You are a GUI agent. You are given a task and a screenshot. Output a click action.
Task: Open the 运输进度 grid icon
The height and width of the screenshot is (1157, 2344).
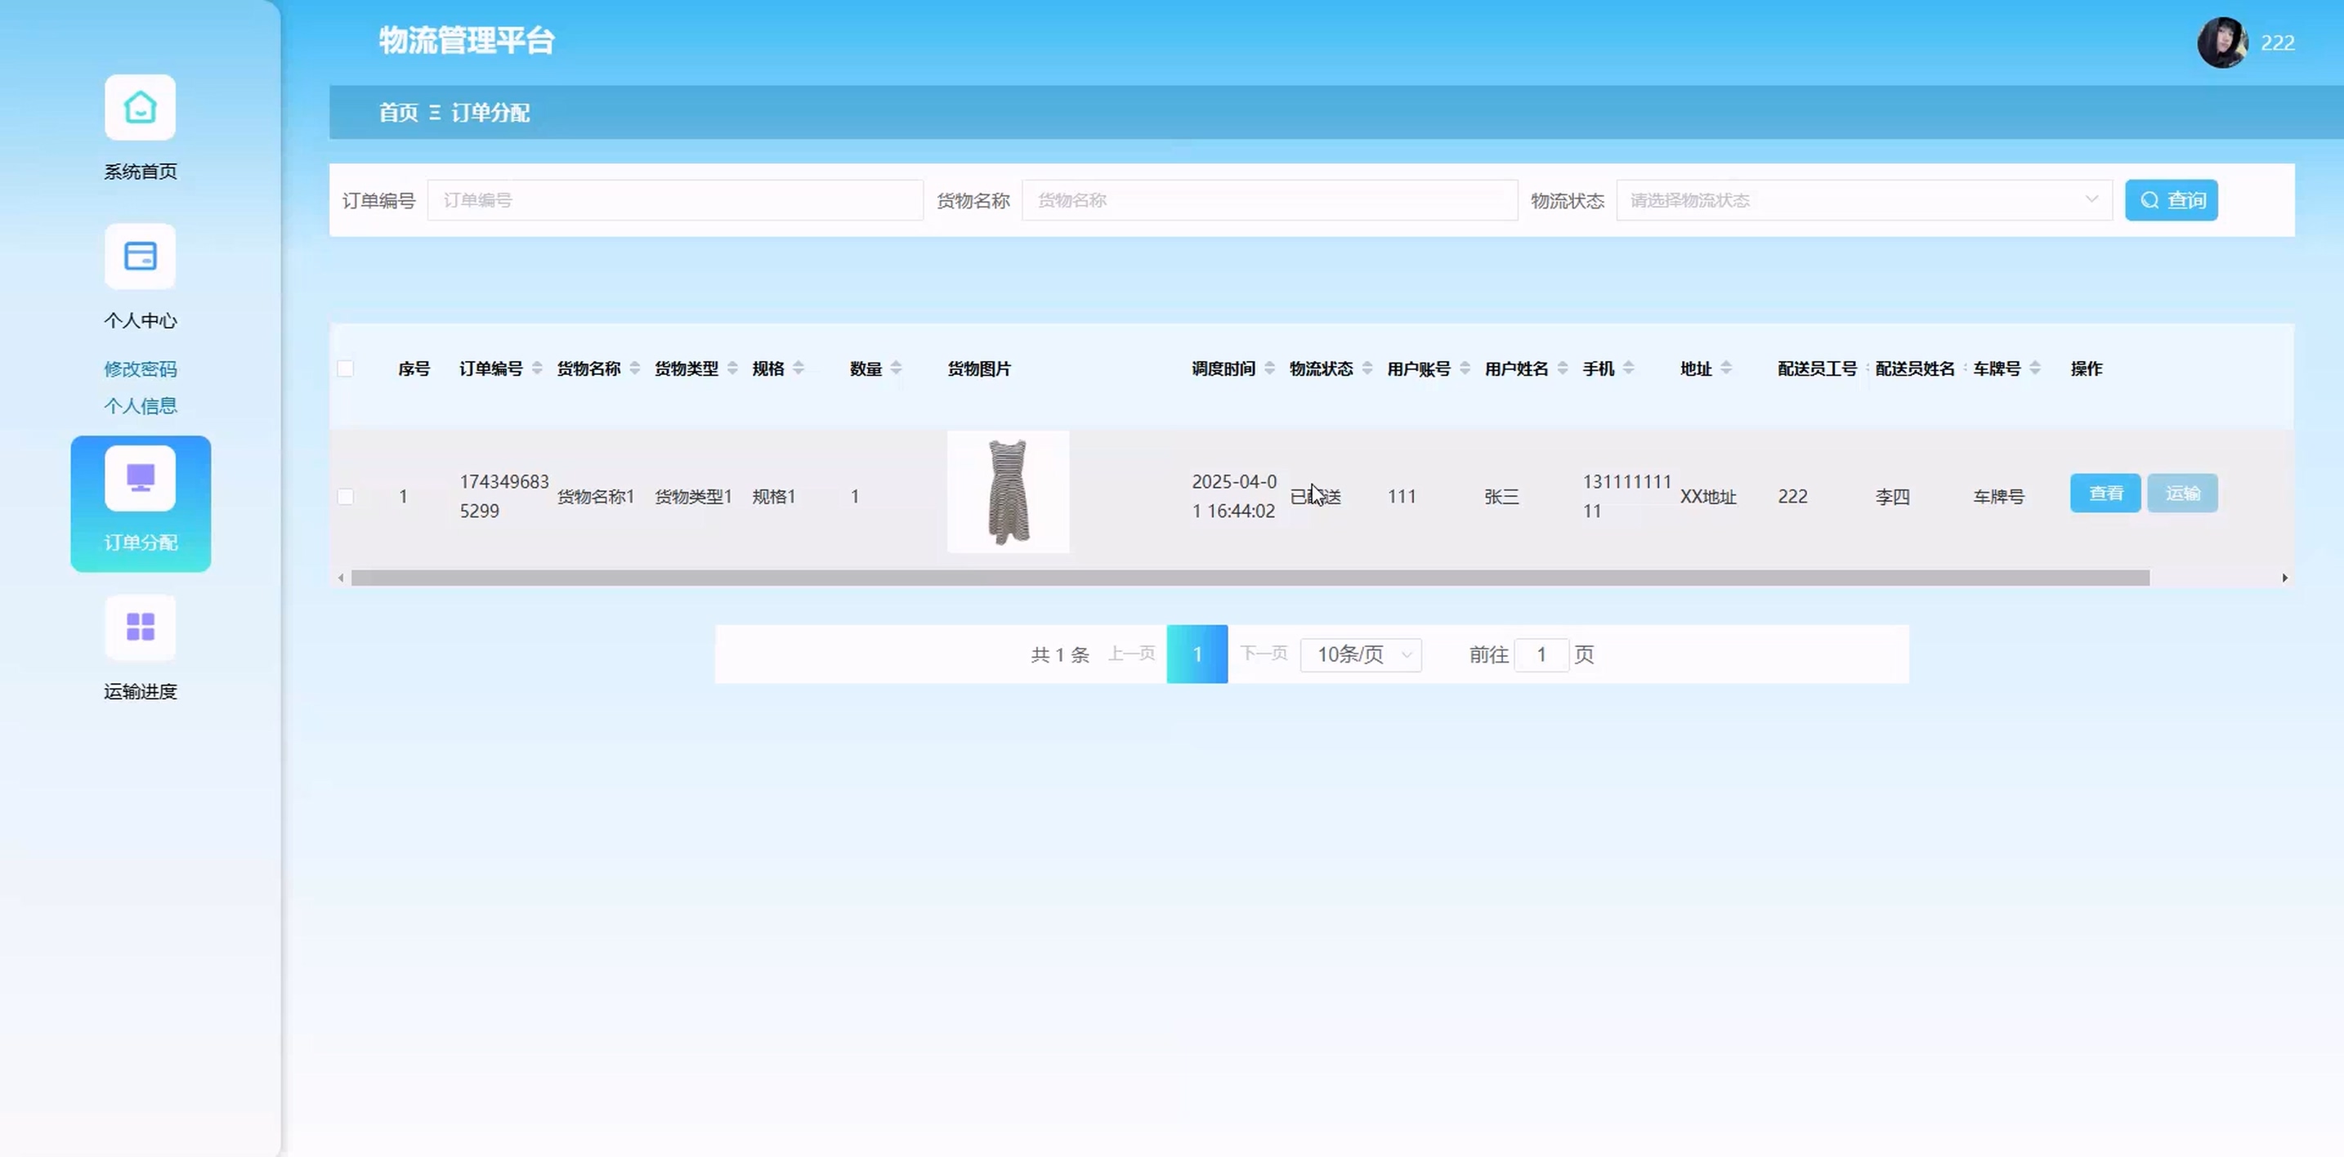tap(140, 627)
